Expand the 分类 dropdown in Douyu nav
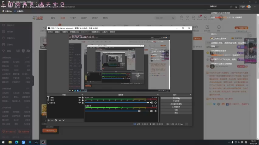 pos(73,18)
